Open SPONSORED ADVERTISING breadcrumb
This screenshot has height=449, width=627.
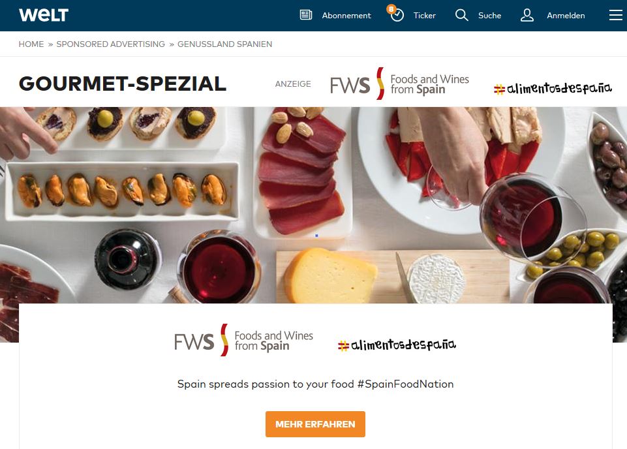(x=111, y=44)
